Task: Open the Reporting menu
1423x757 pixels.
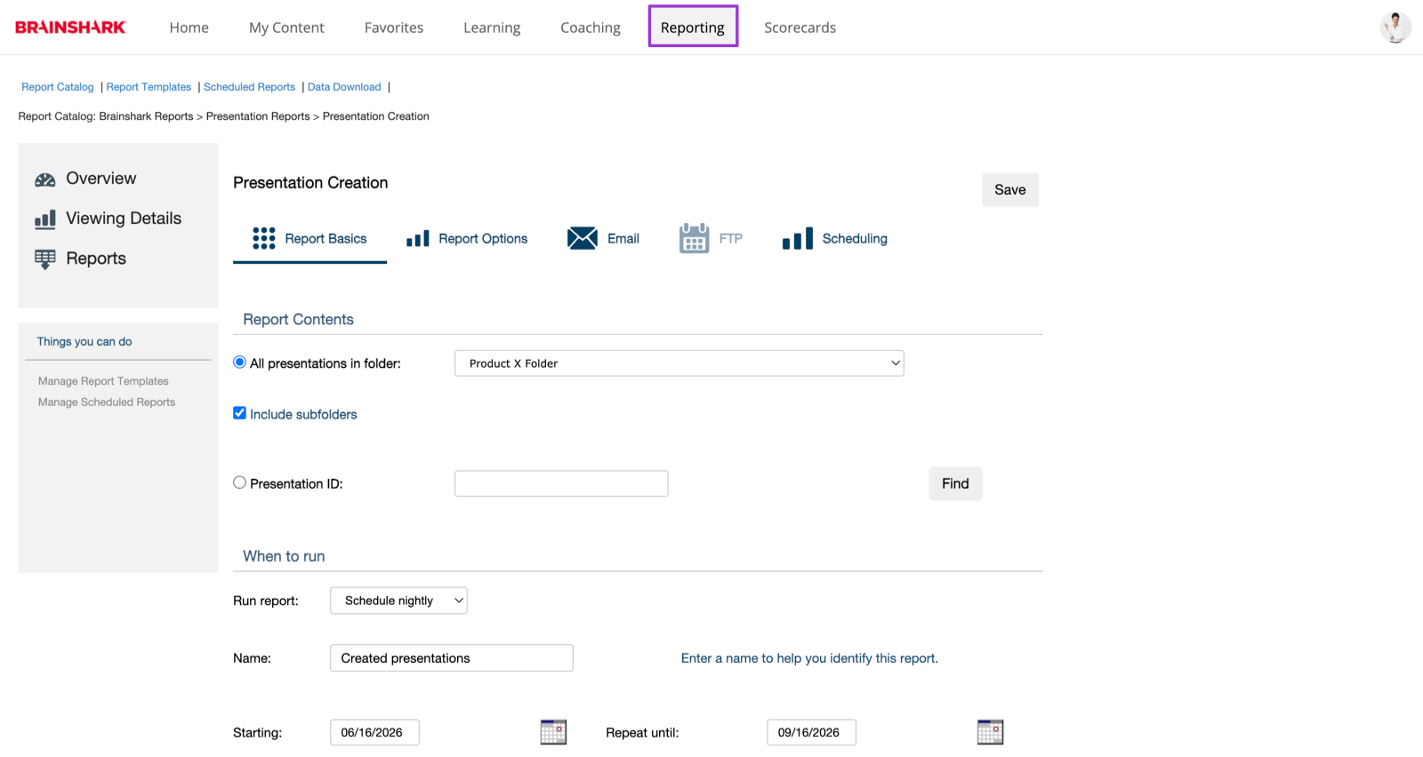Action: tap(693, 28)
